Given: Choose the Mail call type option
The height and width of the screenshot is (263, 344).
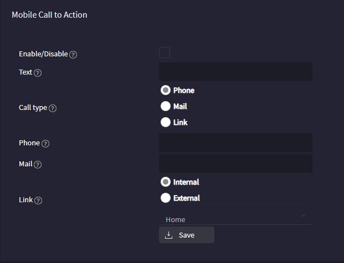Looking at the screenshot, I should pos(166,106).
